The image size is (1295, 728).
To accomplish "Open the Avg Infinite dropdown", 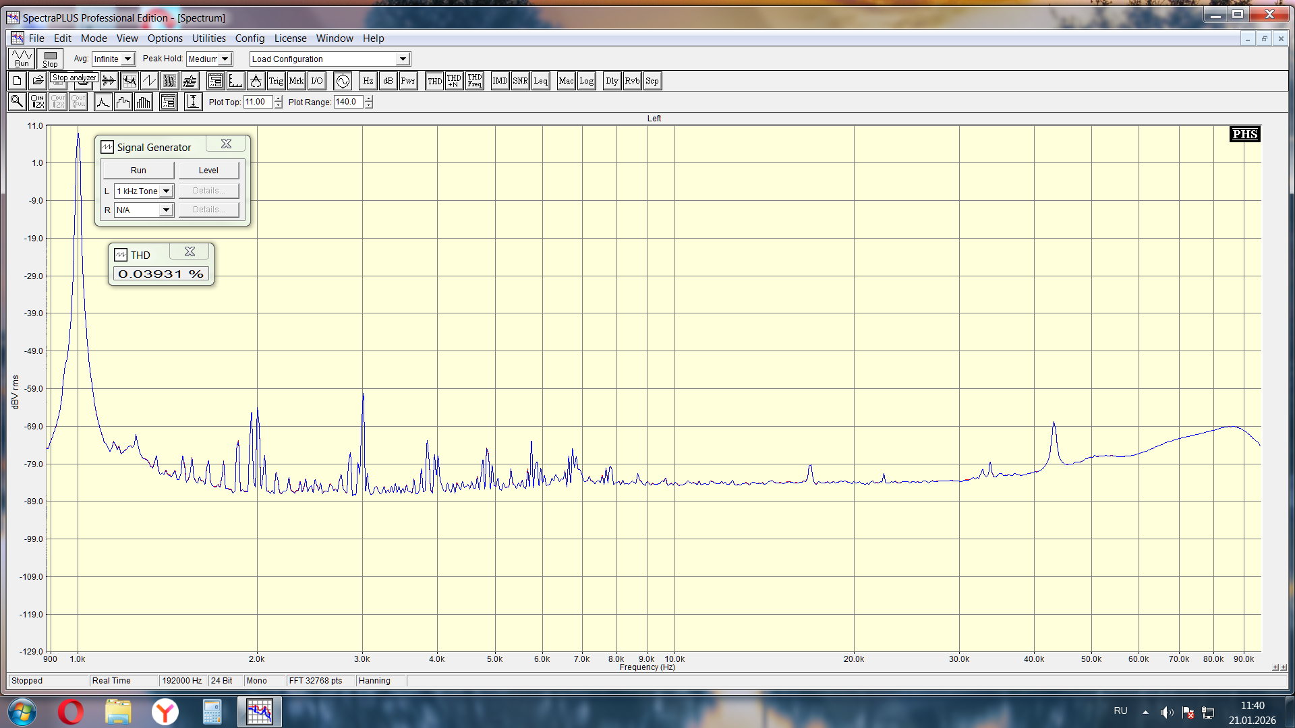I will (x=127, y=59).
